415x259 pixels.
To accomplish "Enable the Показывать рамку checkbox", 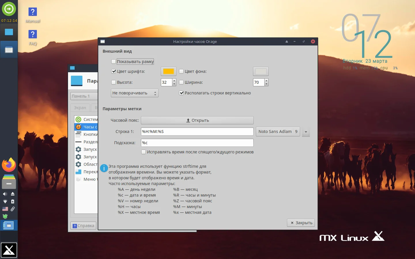I will 114,62.
